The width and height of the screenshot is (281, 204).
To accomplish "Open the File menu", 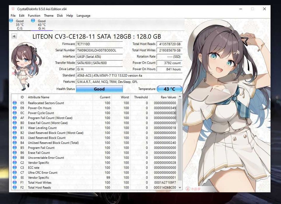I will click(x=13, y=15).
